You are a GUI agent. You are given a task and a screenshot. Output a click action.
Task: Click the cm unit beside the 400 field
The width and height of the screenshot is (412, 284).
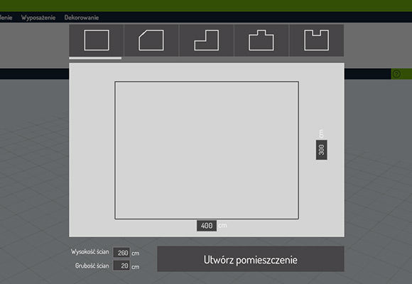(x=222, y=225)
